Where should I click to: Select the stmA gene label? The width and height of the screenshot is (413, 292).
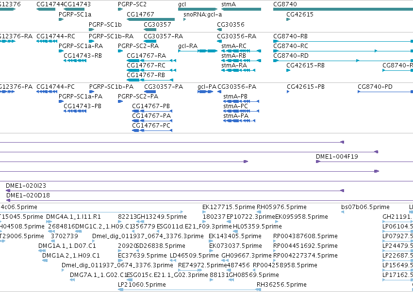point(229,4)
